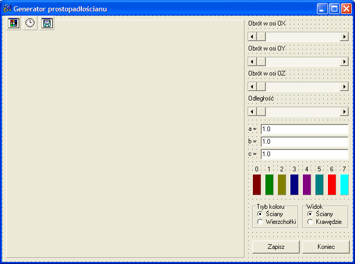Screen dimensions: 355x264
Task: Choose the cyan color swatch numbered 7
Action: tap(344, 185)
